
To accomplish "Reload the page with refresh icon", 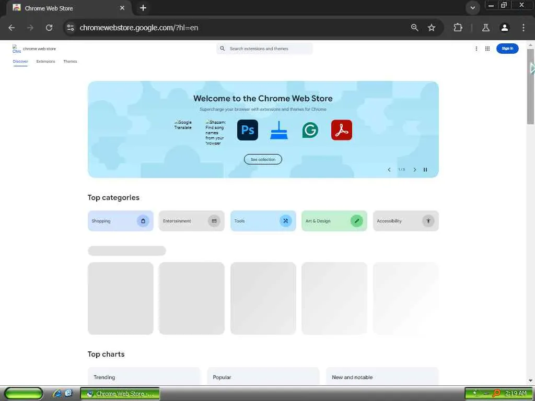I will pyautogui.click(x=49, y=28).
